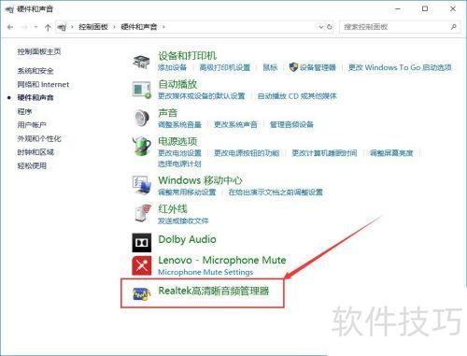Viewport: 467px width, 356px height.
Task: Open the Dolby Audio icon
Action: point(142,242)
